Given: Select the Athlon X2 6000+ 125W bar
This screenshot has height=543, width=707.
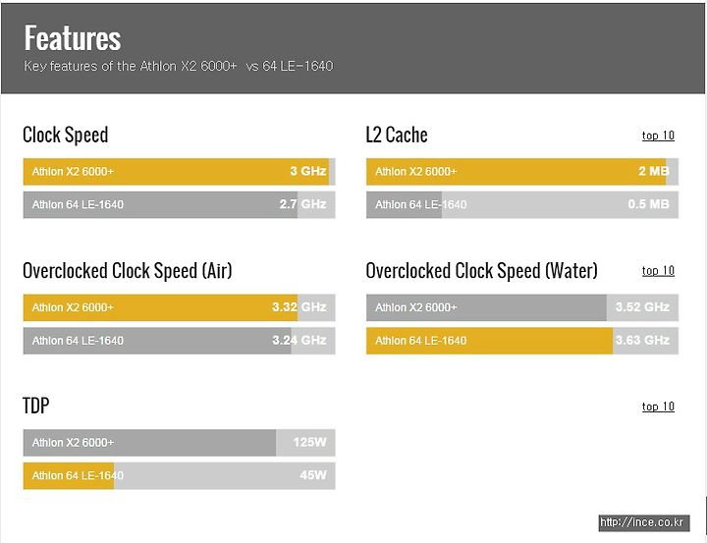Looking at the screenshot, I should (x=179, y=443).
